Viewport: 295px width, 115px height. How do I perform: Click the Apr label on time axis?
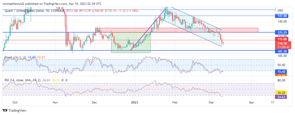(x=251, y=102)
